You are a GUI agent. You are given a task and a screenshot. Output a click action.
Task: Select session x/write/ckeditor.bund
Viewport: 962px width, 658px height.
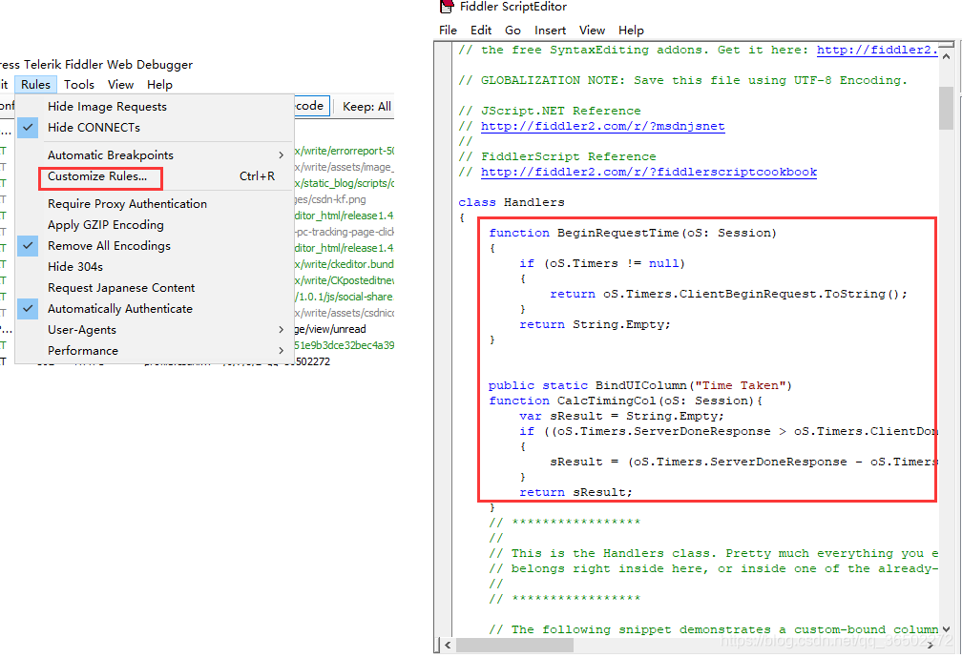(x=345, y=264)
